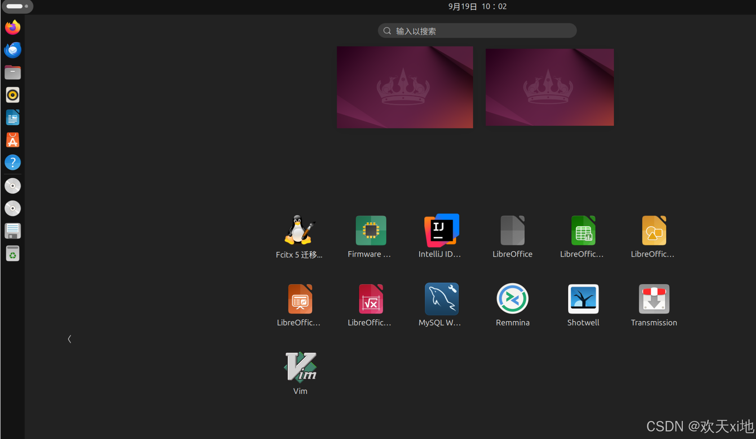The height and width of the screenshot is (439, 756).
Task: Launch the grey LibreOffice start center icon
Action: (512, 237)
